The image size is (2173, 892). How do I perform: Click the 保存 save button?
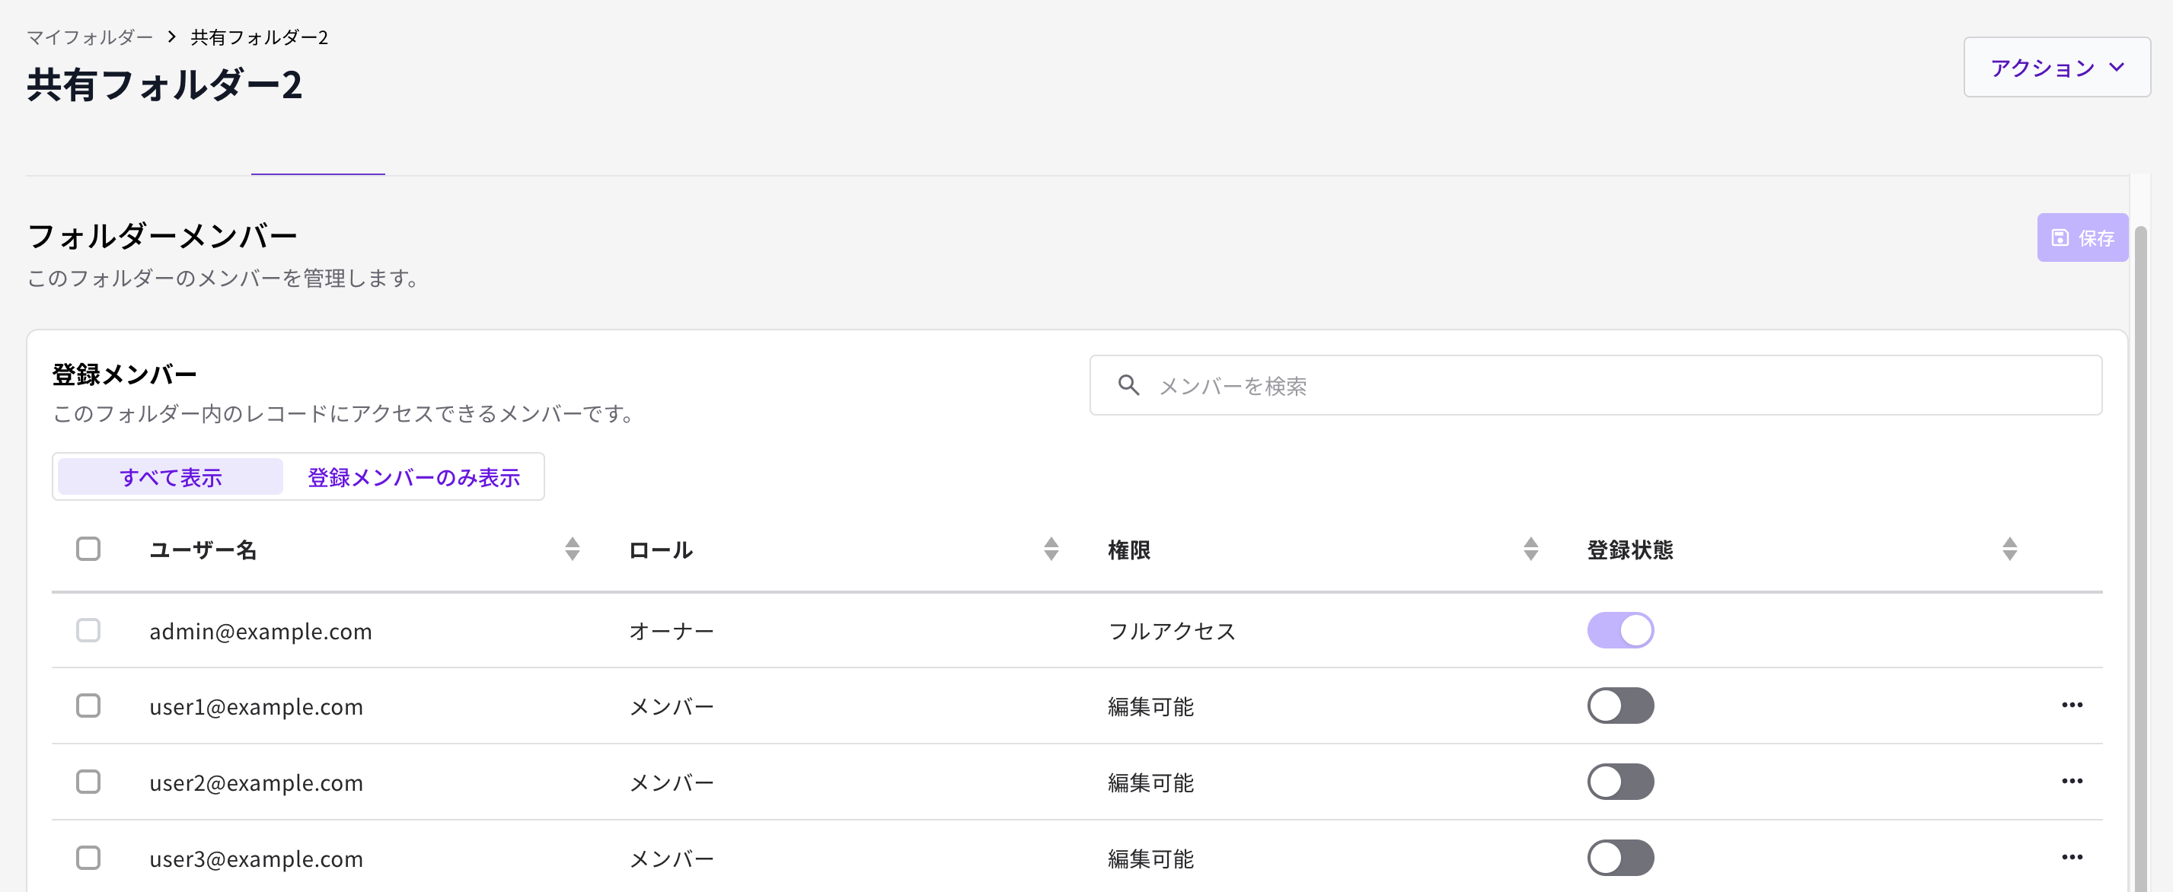(2082, 237)
